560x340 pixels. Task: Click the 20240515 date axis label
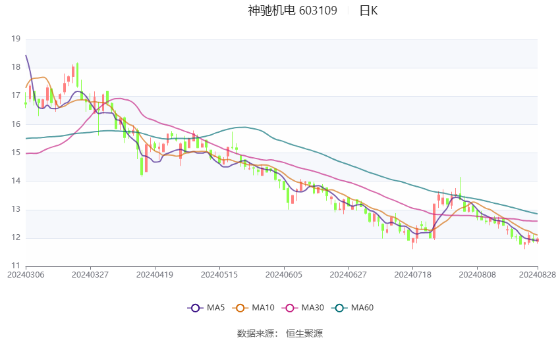click(x=219, y=275)
